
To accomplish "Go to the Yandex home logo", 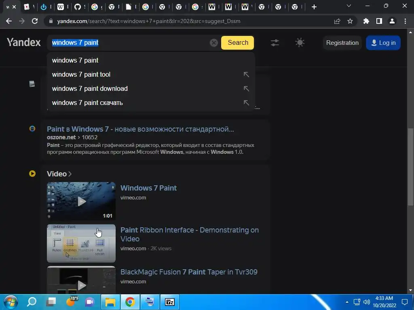I will pyautogui.click(x=24, y=42).
